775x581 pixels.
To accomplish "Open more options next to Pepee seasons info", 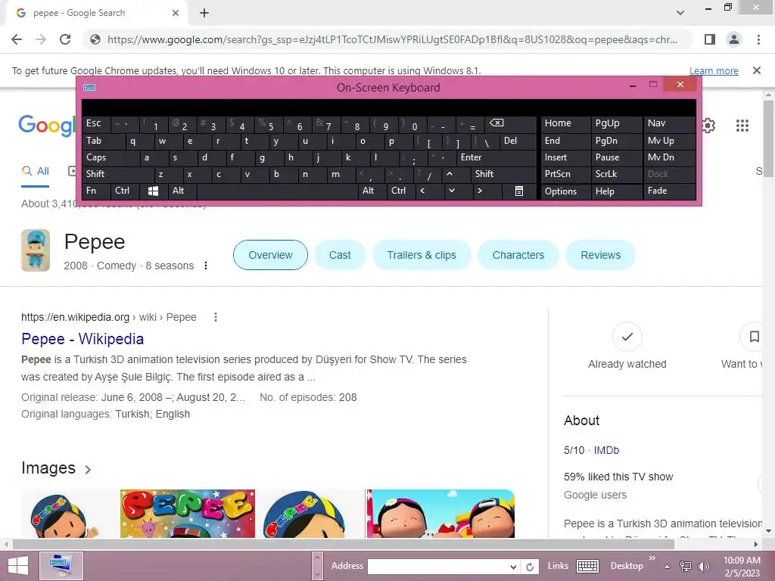I will [206, 266].
